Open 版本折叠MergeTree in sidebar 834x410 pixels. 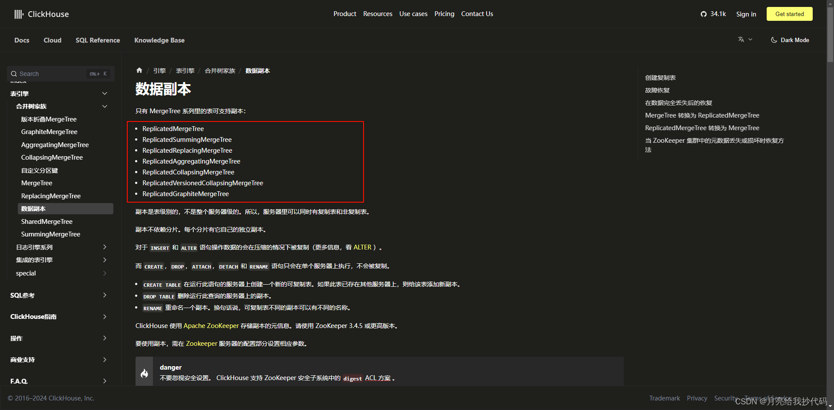[49, 119]
